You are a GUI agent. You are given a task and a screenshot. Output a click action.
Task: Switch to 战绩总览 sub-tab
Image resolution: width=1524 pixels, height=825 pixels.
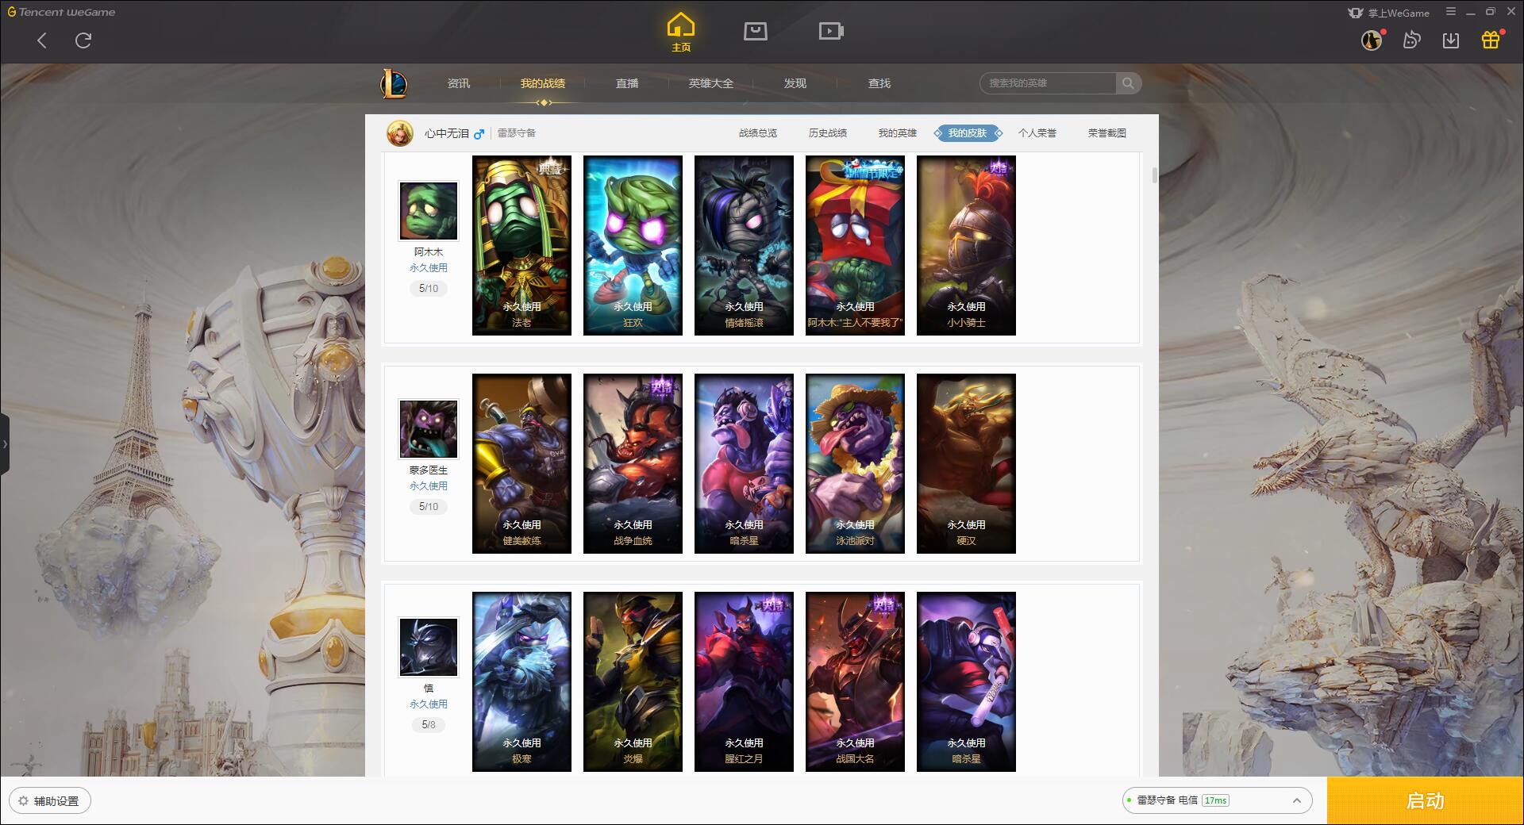click(x=758, y=133)
